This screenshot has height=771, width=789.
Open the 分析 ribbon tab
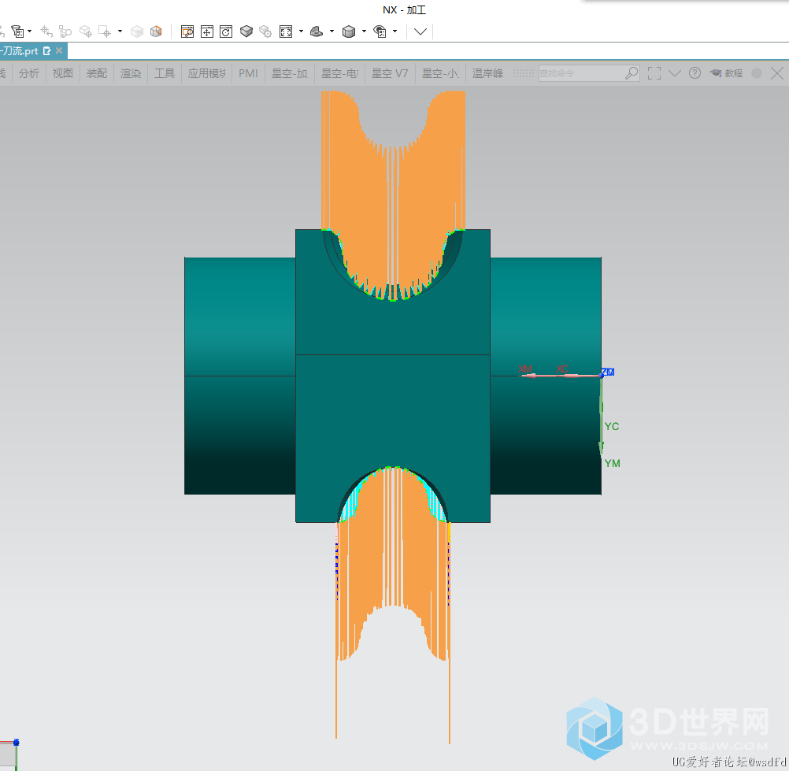coord(28,73)
